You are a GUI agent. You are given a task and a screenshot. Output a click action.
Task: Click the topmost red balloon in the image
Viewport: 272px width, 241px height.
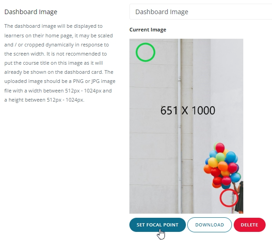[x=220, y=148]
